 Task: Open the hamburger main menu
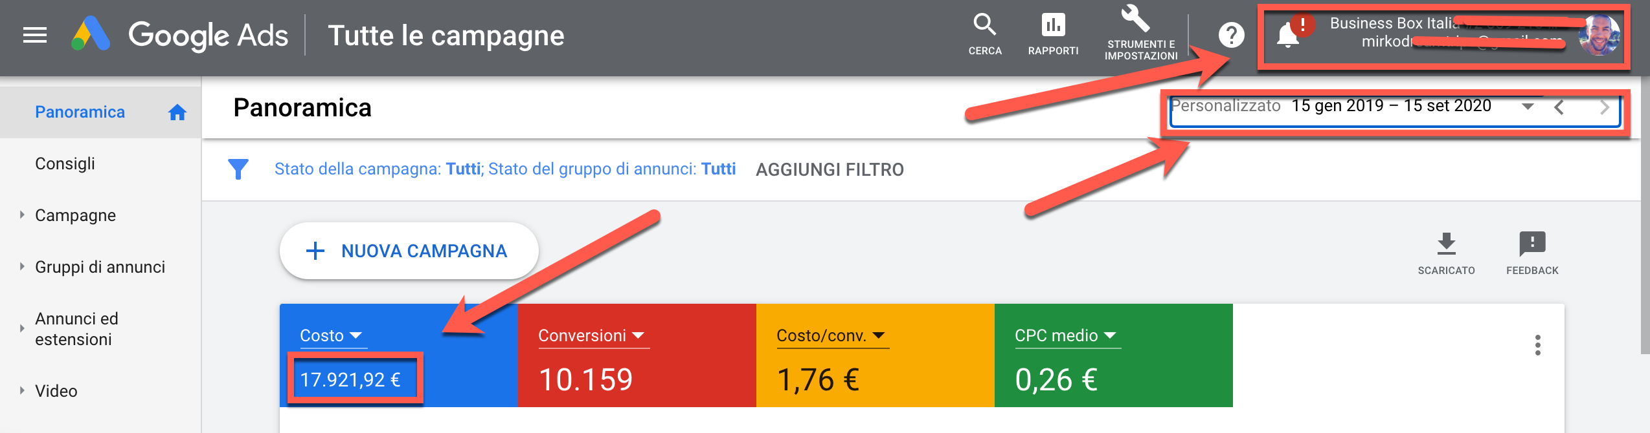35,36
